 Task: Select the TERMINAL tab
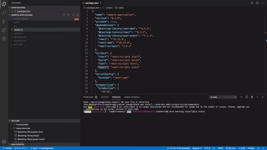point(116,97)
